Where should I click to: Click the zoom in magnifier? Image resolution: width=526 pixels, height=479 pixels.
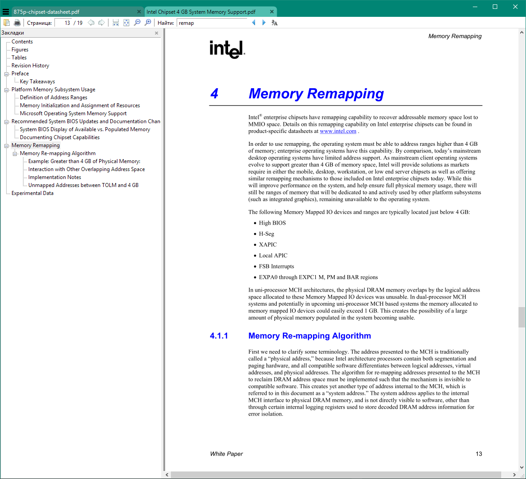click(x=147, y=23)
